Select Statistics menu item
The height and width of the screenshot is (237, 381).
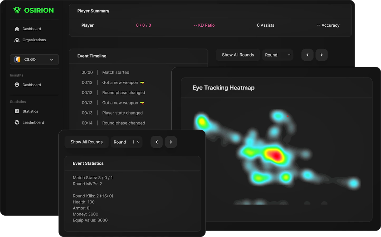30,111
